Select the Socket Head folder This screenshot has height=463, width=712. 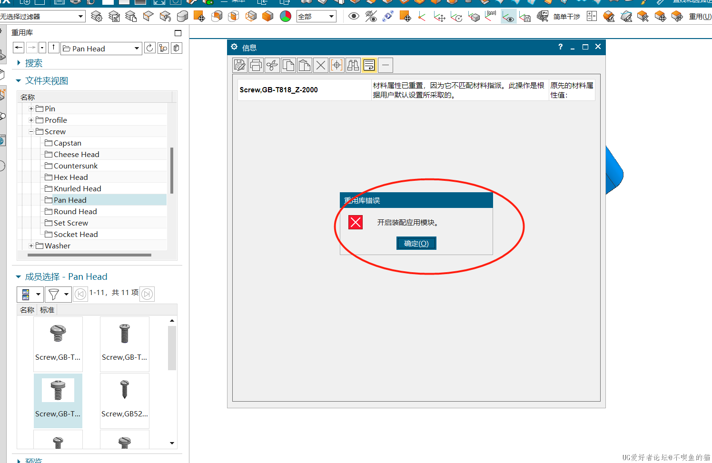(x=76, y=234)
